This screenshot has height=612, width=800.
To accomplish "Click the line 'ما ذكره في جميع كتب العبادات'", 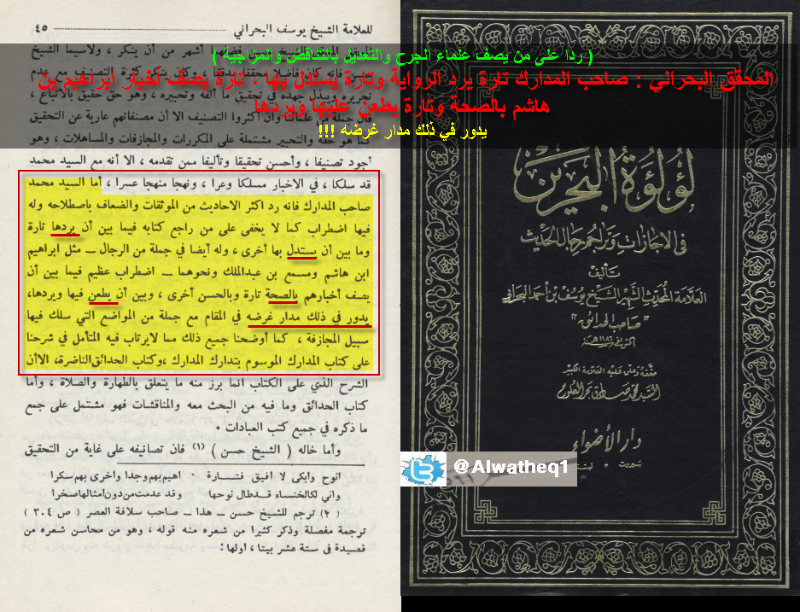I will click(x=293, y=428).
